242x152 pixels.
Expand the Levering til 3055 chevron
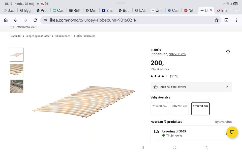[226, 134]
